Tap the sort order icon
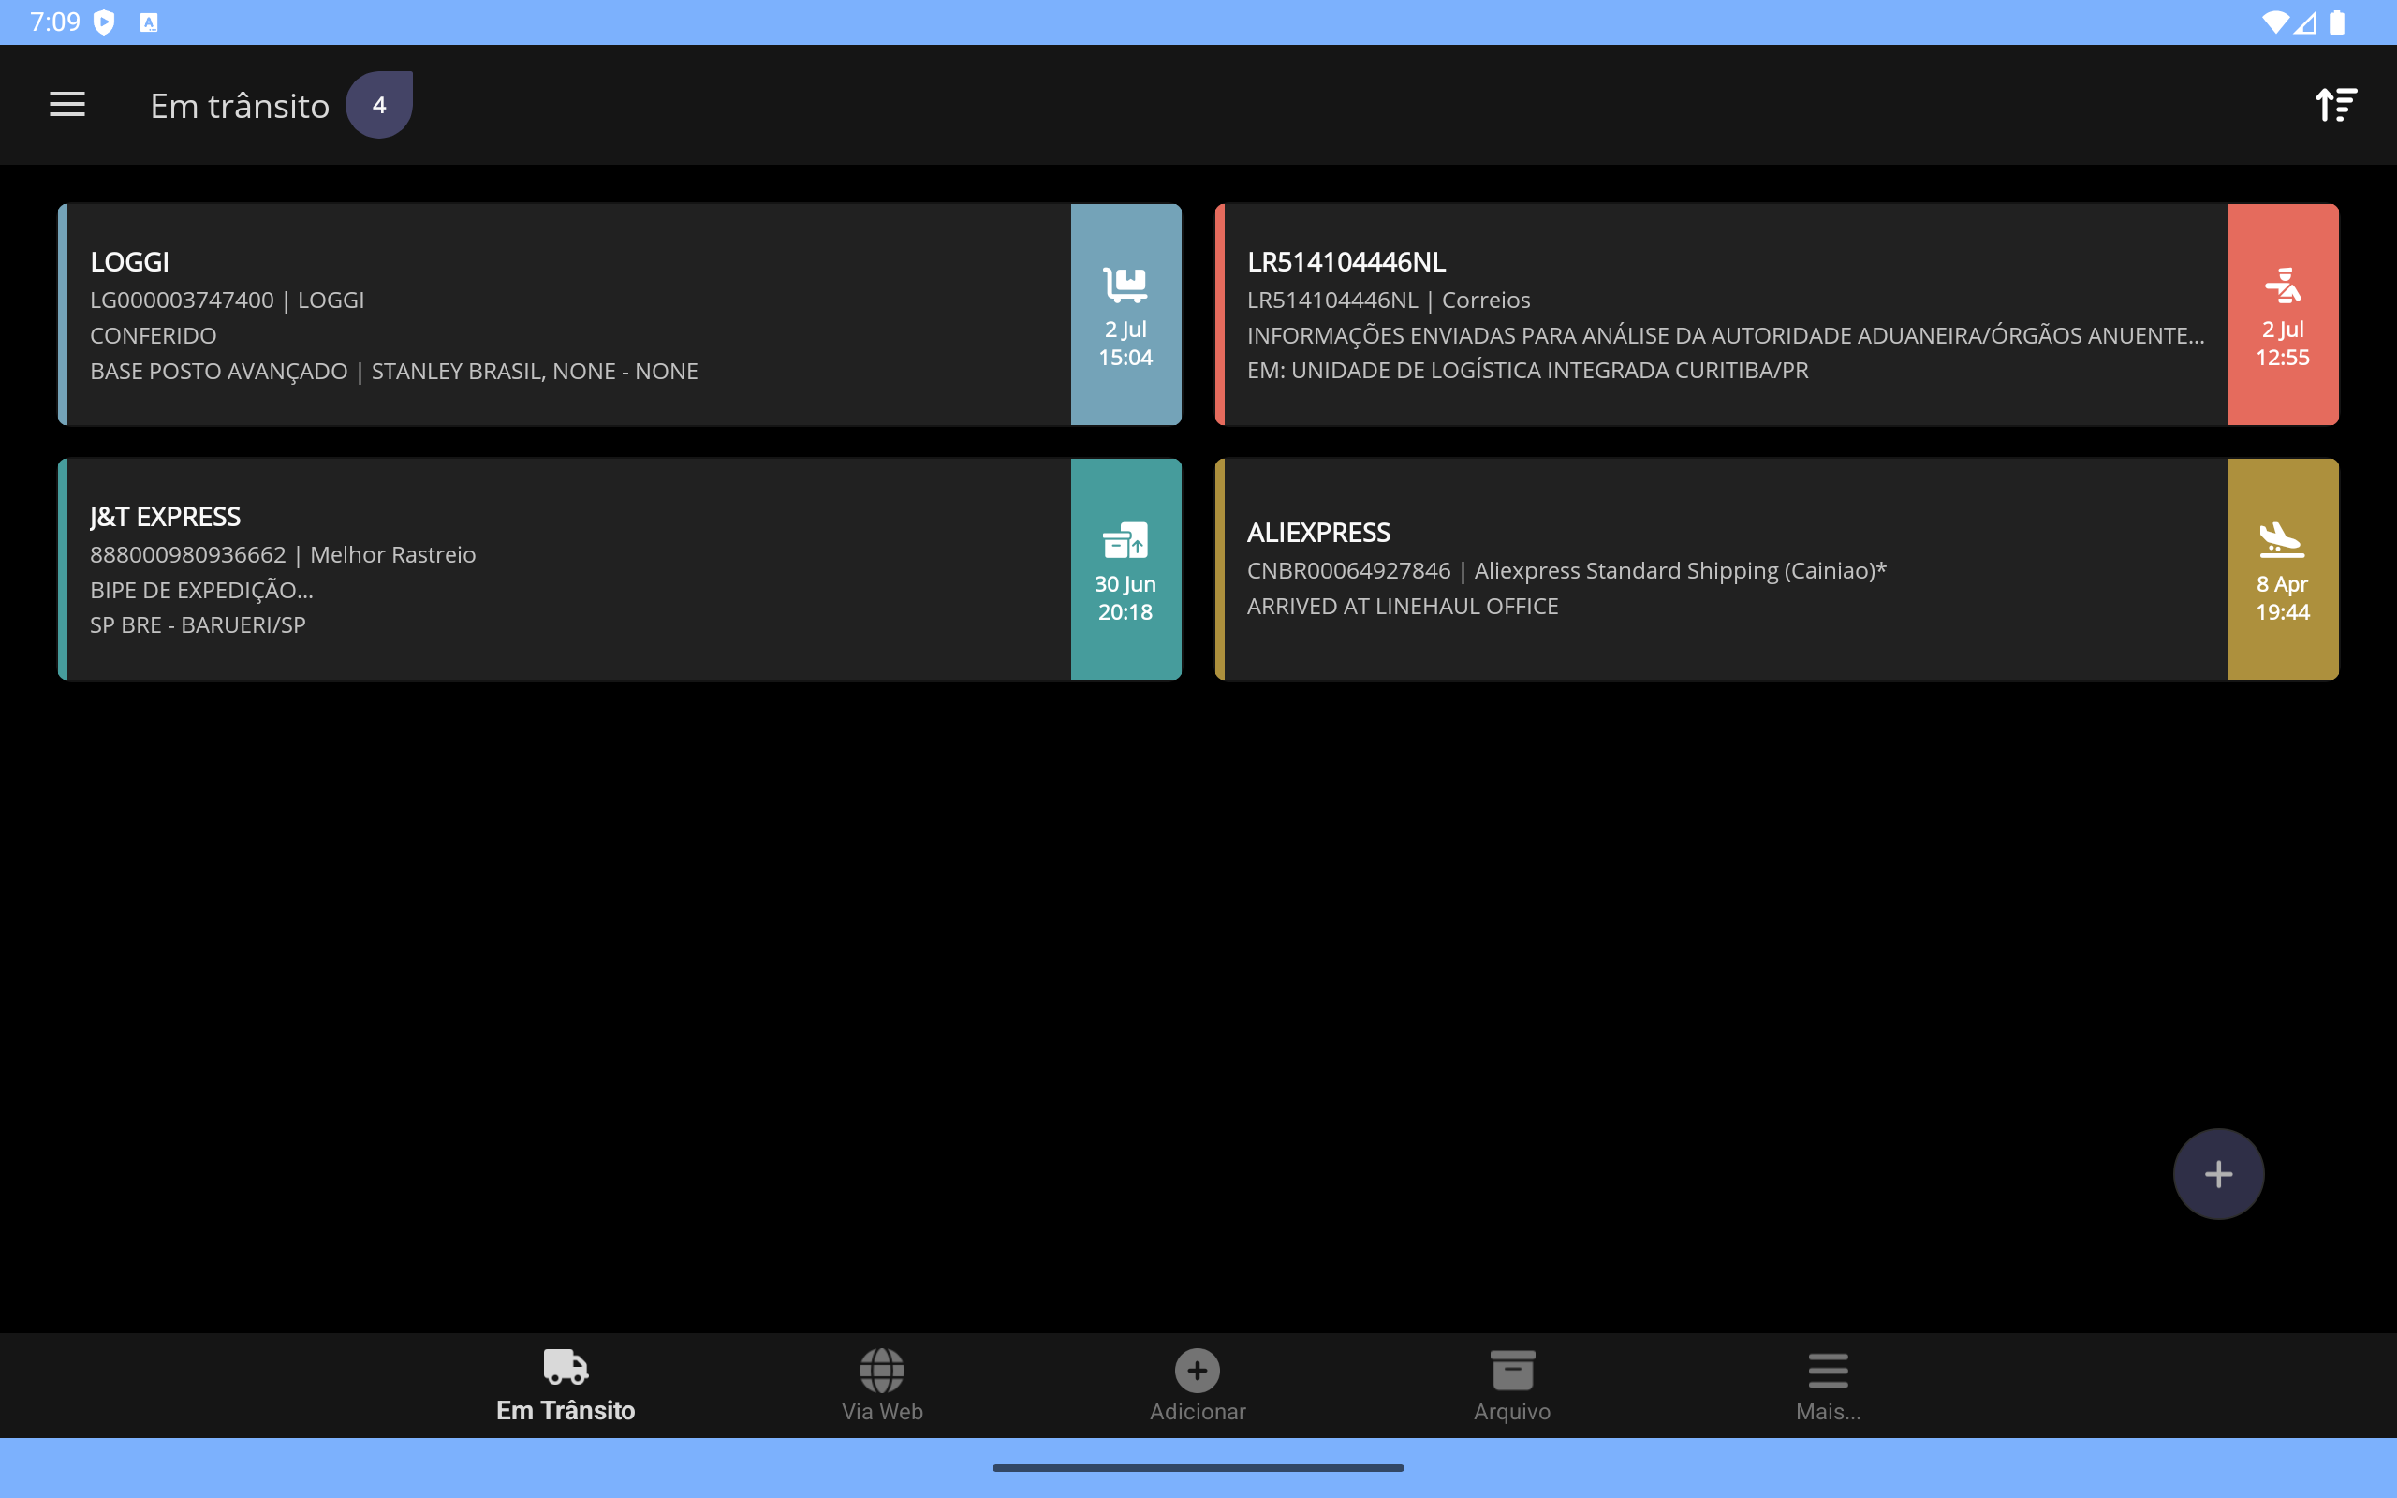This screenshot has width=2397, height=1498. [2335, 104]
